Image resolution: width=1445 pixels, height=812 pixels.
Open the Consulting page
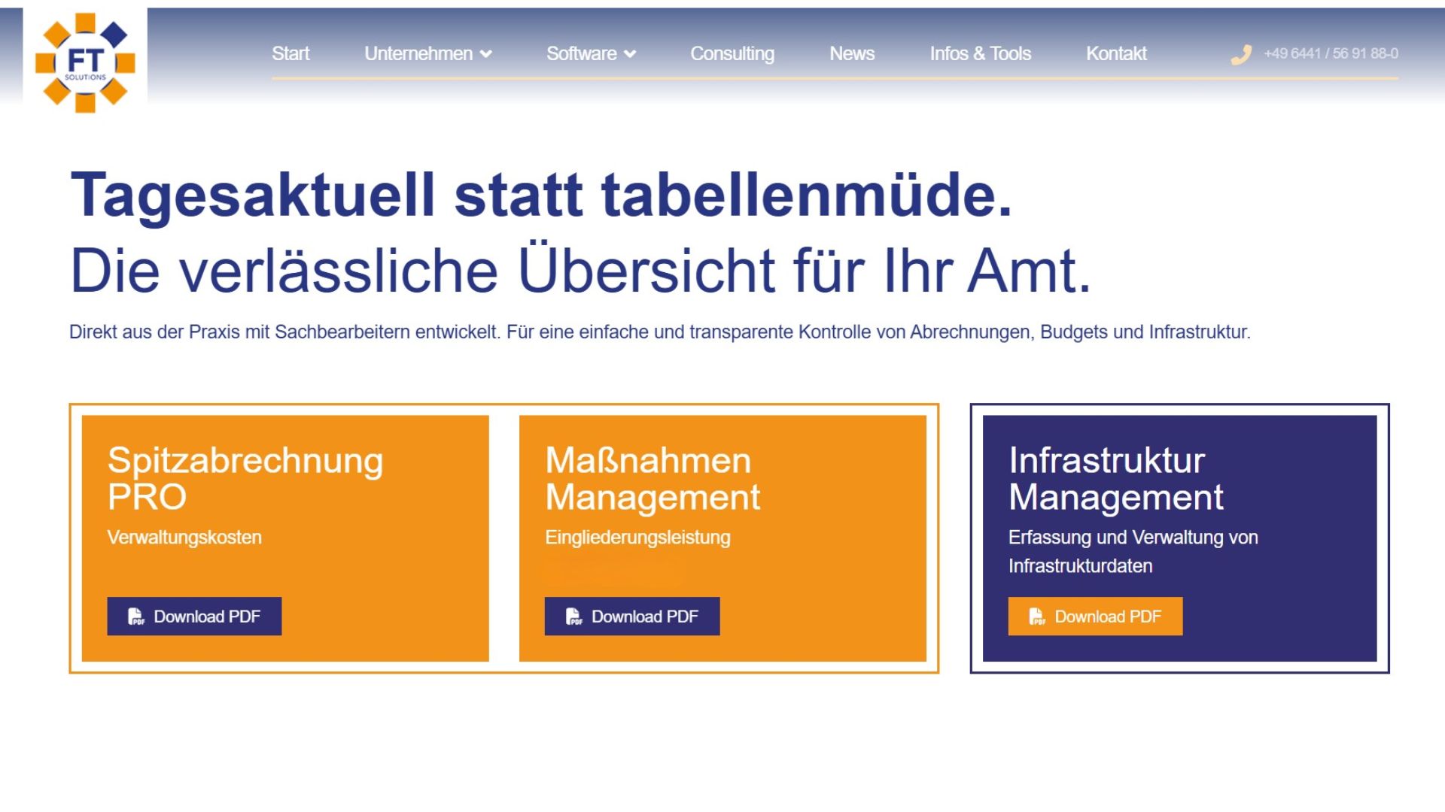(732, 53)
